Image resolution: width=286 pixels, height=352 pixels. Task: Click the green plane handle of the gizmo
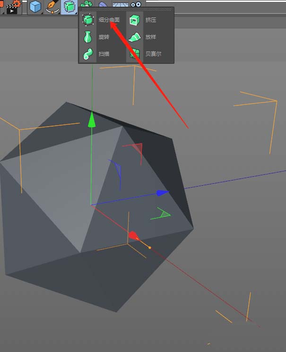[x=164, y=214]
